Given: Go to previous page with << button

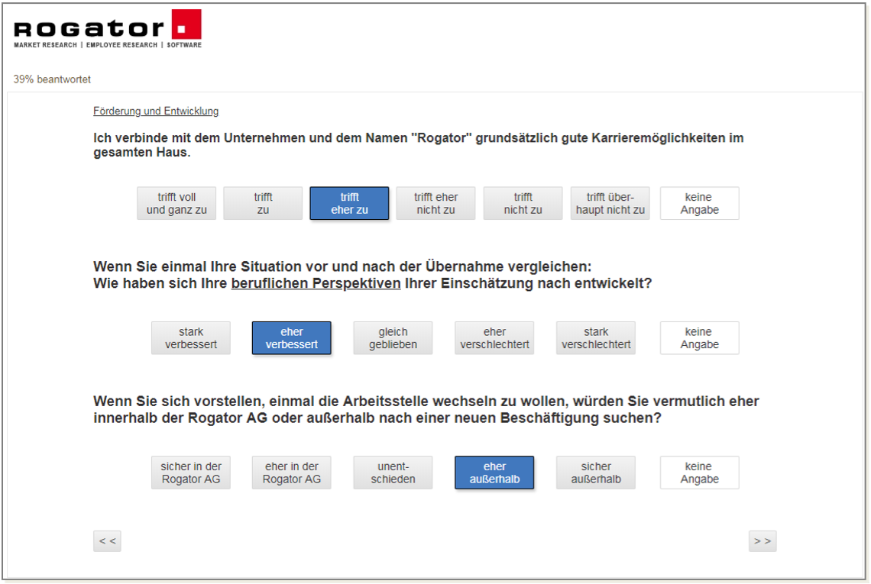Looking at the screenshot, I should click(107, 540).
